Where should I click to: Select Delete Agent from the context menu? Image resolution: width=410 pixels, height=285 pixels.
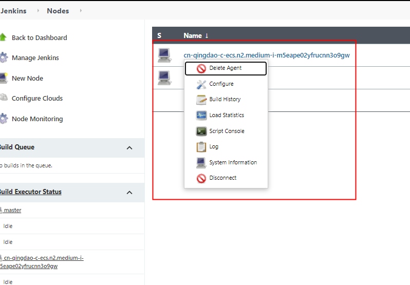[226, 68]
